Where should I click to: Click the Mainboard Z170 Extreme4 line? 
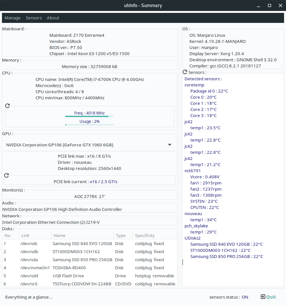pos(77,35)
